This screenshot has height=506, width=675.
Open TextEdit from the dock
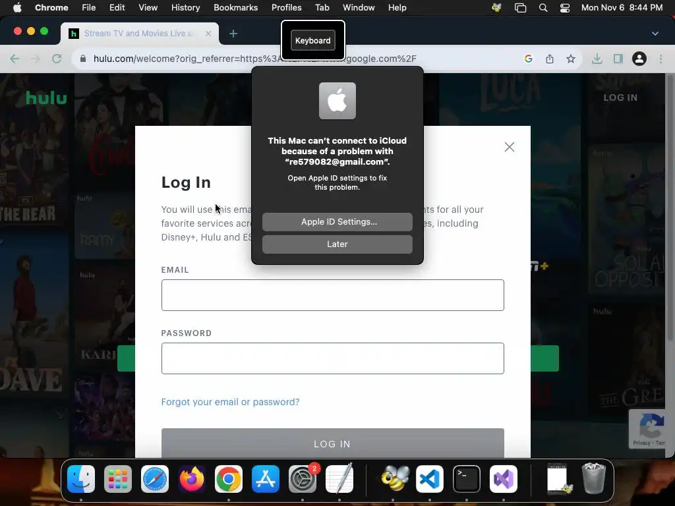point(339,479)
